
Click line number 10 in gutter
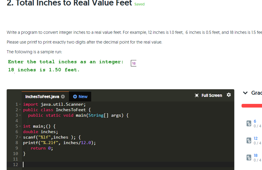[x=15, y=154]
